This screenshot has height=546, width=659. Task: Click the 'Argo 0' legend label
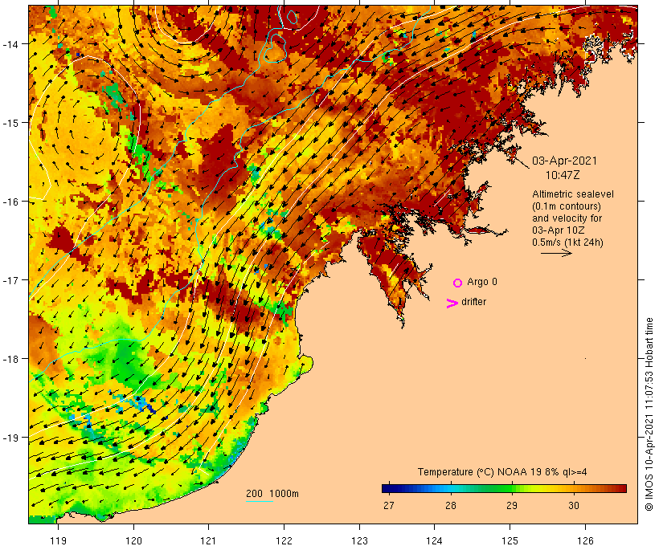point(482,282)
